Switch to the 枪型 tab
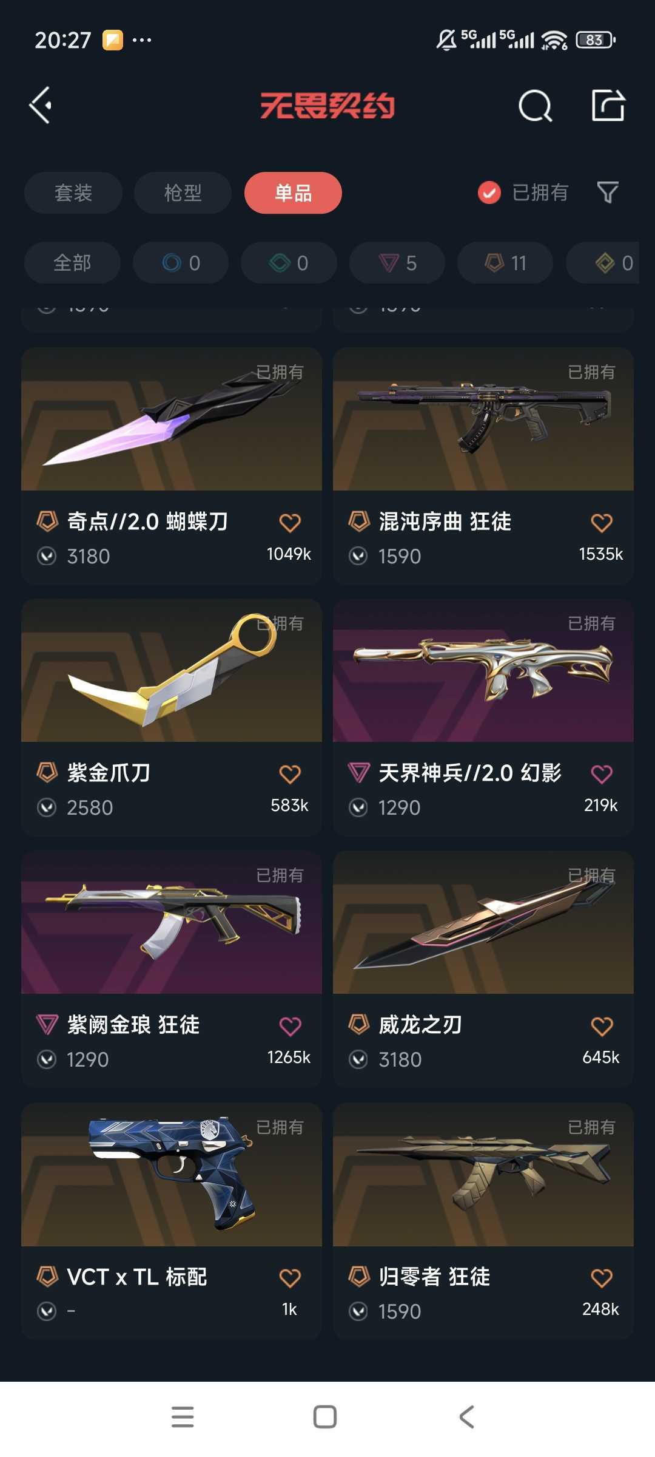Image resolution: width=655 pixels, height=1457 pixels. point(183,193)
